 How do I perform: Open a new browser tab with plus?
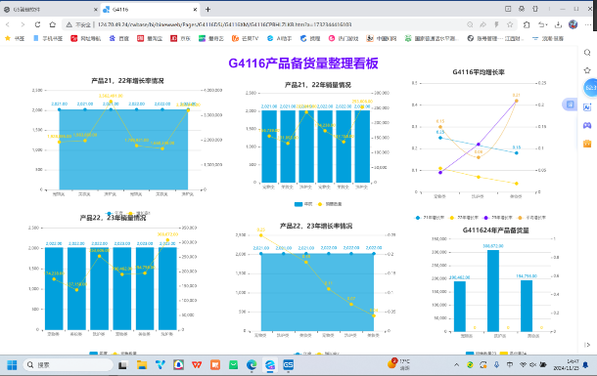click(x=207, y=10)
